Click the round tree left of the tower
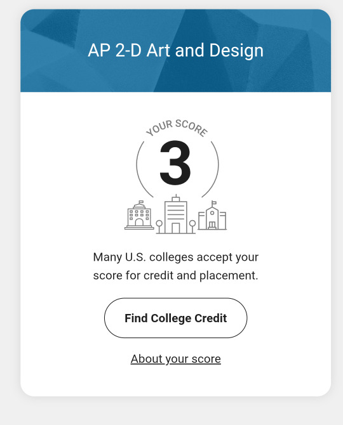Viewport: 343px width, 425px height. tap(159, 226)
